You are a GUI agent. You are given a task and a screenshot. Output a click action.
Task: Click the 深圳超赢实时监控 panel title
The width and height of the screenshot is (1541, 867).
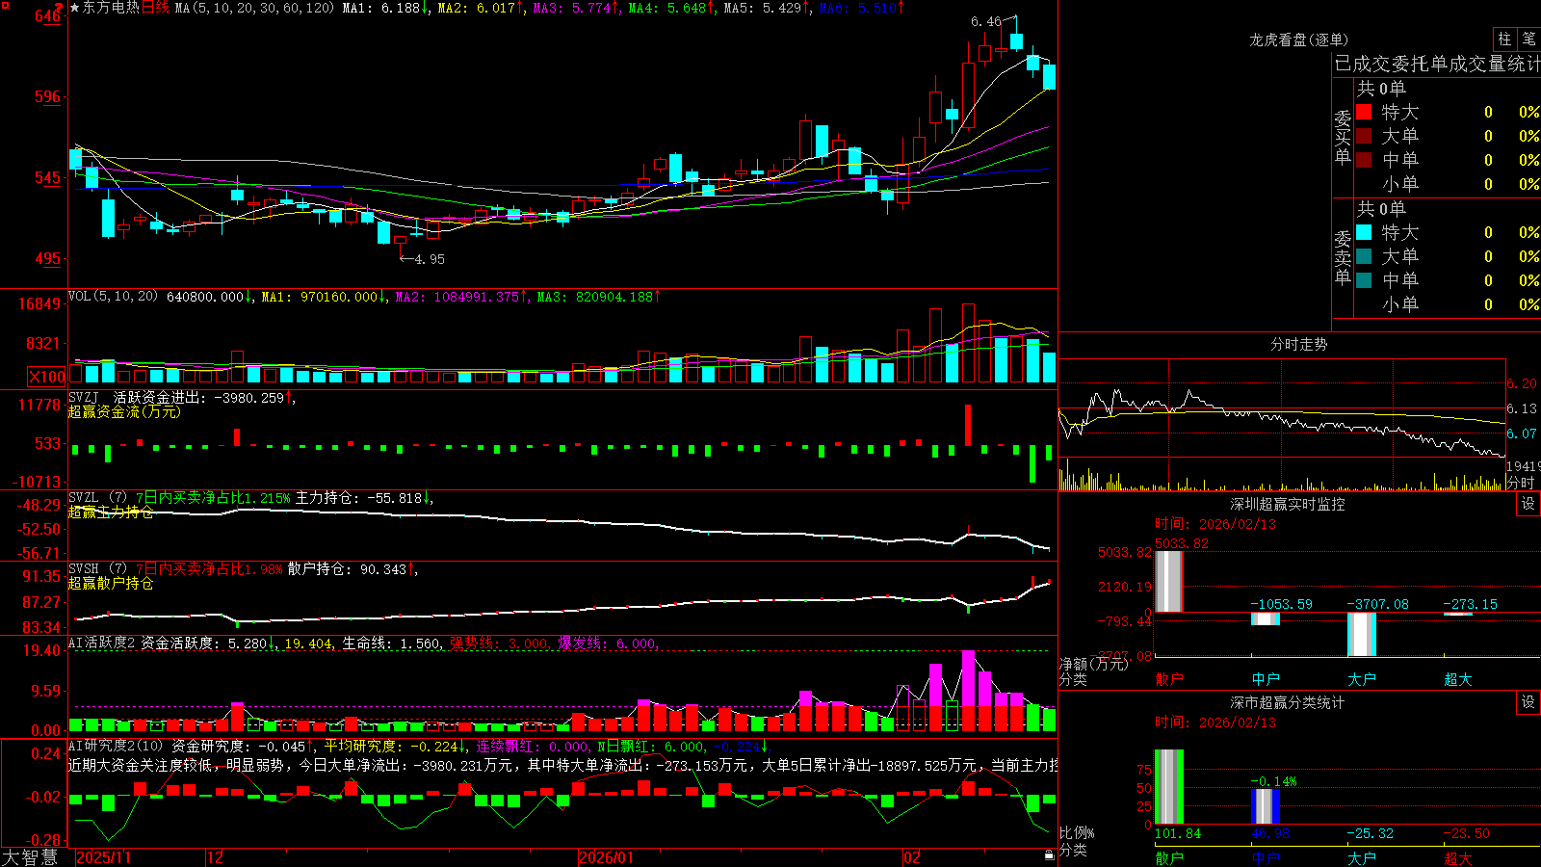[1287, 504]
